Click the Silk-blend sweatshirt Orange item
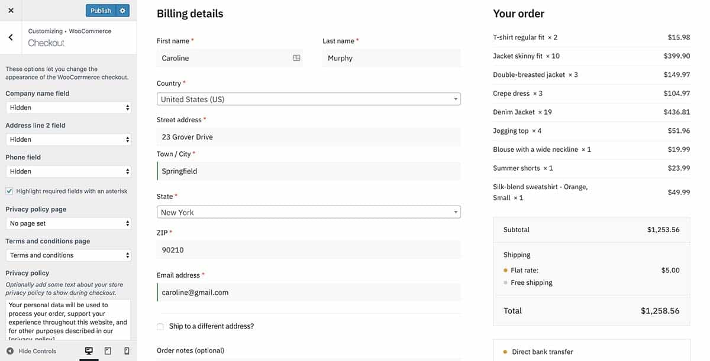The image size is (710, 361). tap(540, 192)
